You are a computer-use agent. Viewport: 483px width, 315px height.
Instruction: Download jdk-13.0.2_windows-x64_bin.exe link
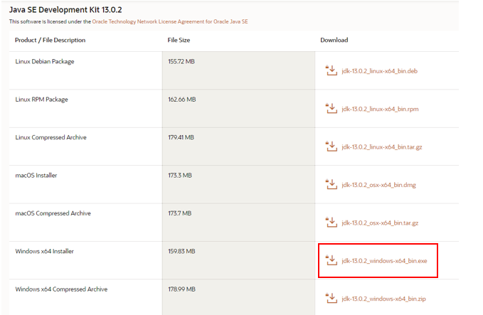pos(384,261)
